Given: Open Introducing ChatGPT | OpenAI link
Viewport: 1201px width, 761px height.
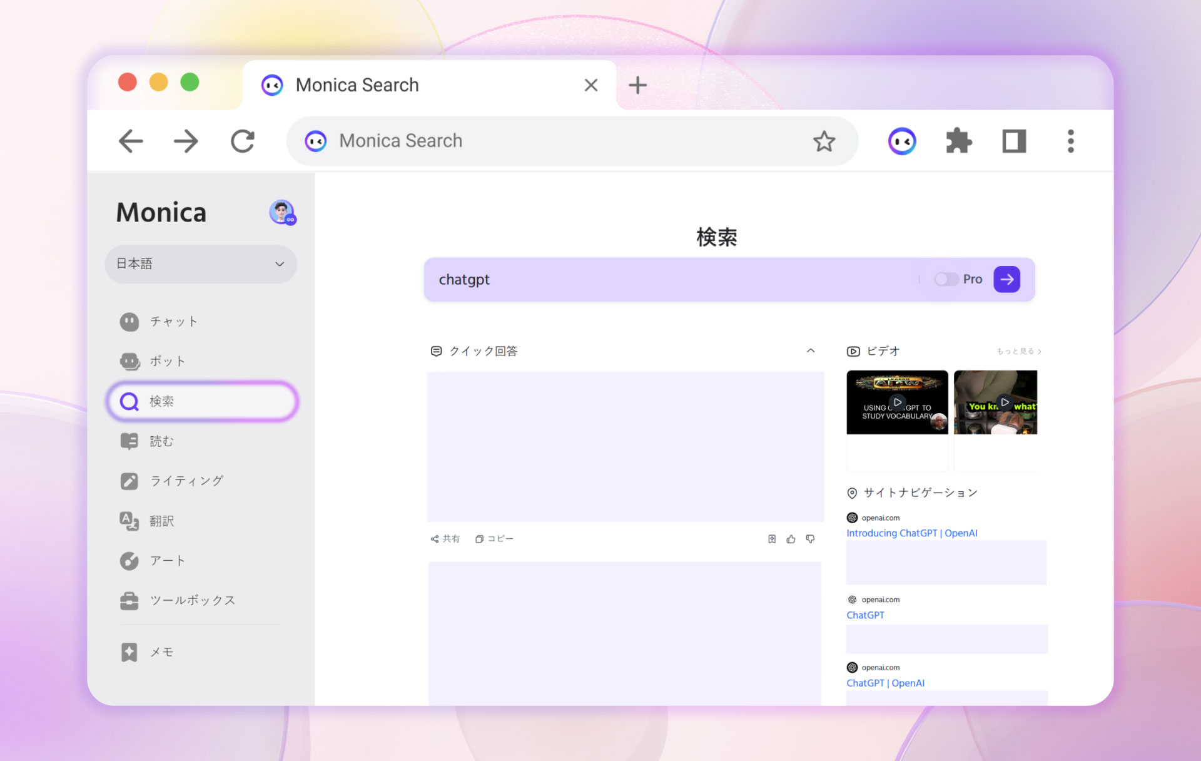Looking at the screenshot, I should (x=911, y=533).
